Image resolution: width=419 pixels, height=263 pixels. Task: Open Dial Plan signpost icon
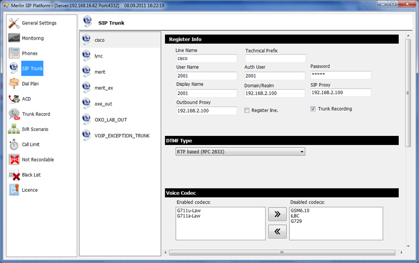14,84
